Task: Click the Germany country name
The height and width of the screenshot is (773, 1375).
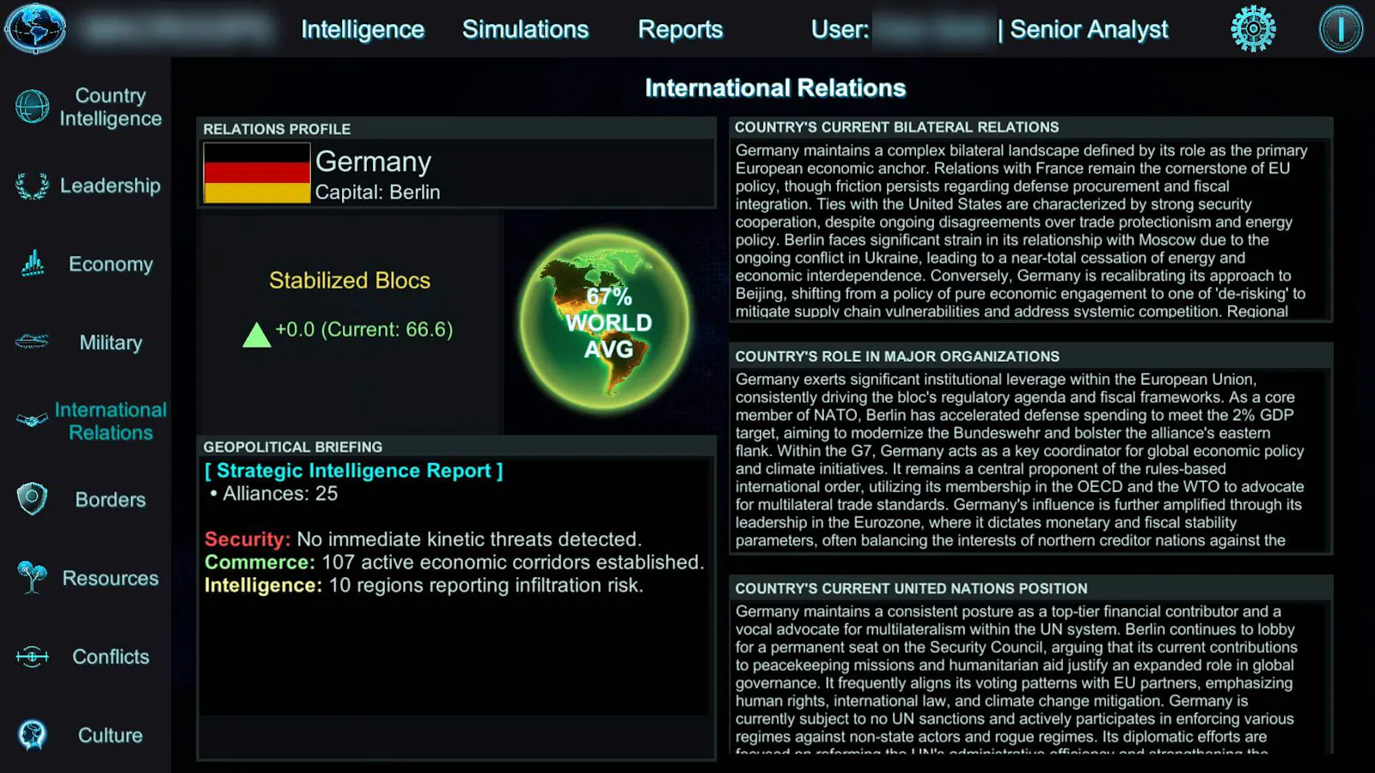Action: [x=373, y=161]
